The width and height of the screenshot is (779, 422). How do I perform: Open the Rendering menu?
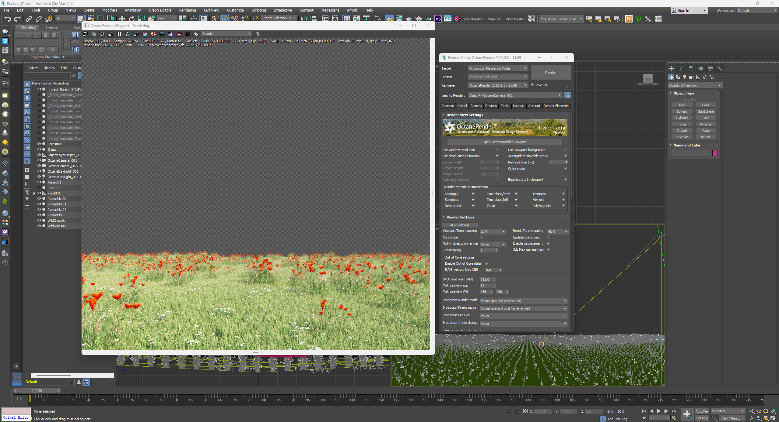(187, 10)
